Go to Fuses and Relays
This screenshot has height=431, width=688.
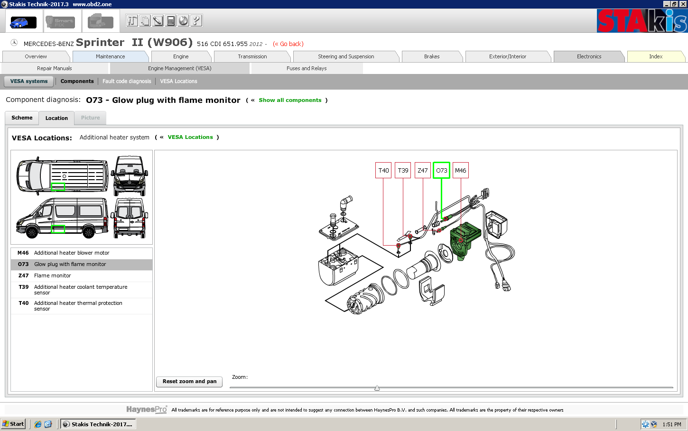[307, 68]
